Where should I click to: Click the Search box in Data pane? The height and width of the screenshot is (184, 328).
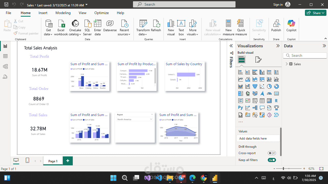click(x=305, y=55)
